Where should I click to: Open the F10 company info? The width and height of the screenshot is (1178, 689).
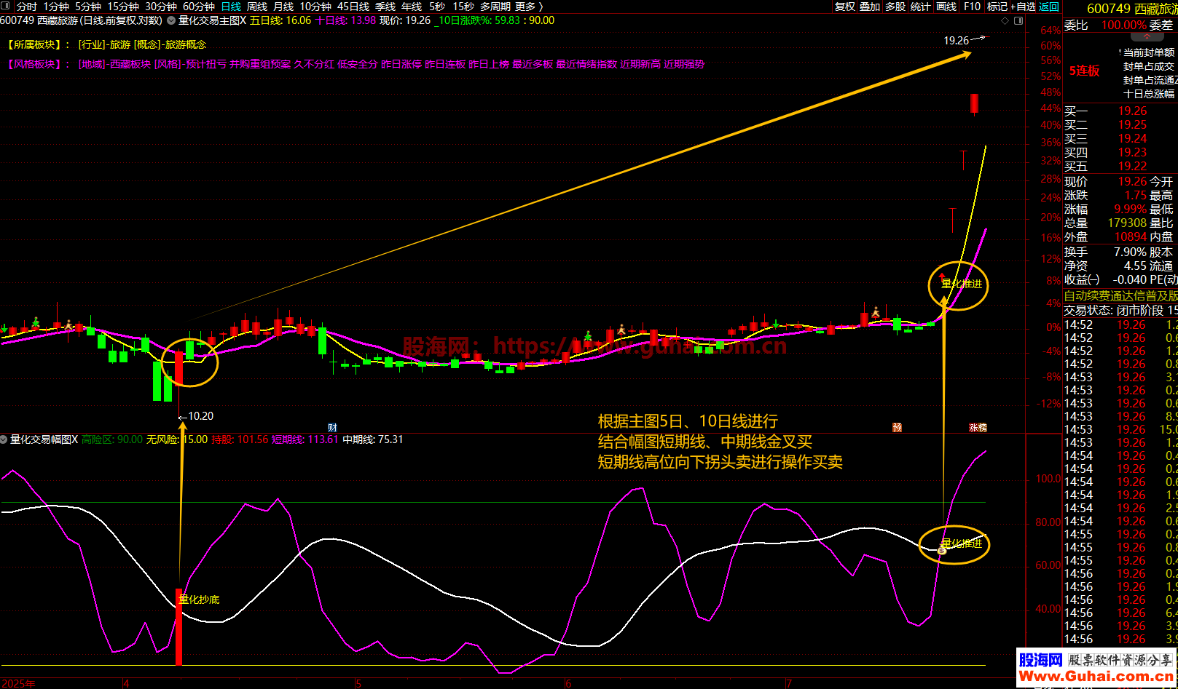point(972,7)
